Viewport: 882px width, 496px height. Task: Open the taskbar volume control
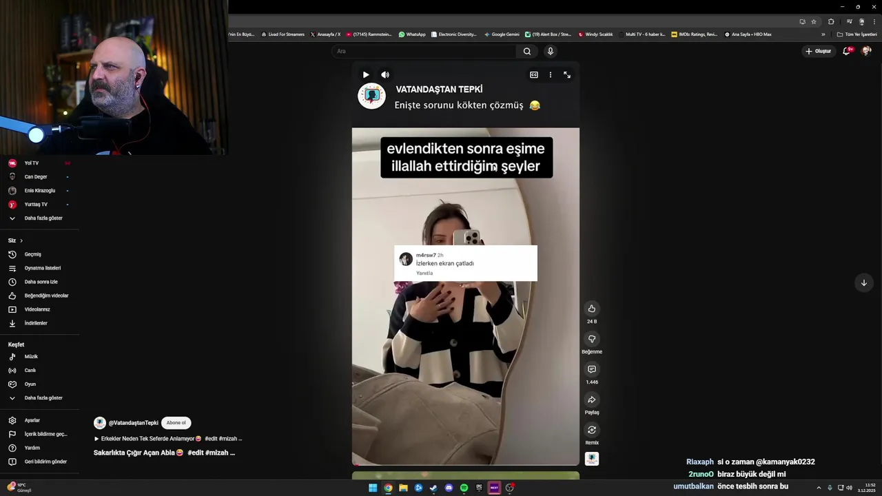tap(849, 488)
